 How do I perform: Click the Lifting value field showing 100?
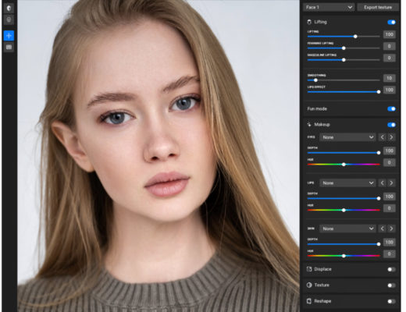390,34
